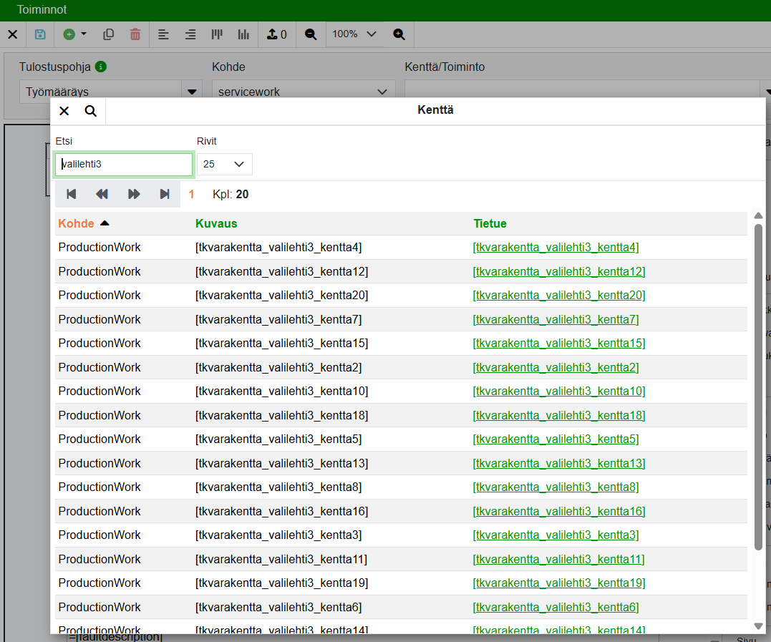Click the magnifier search icon in Kenttä dialog
Viewport: 771px width, 642px height.
point(91,111)
